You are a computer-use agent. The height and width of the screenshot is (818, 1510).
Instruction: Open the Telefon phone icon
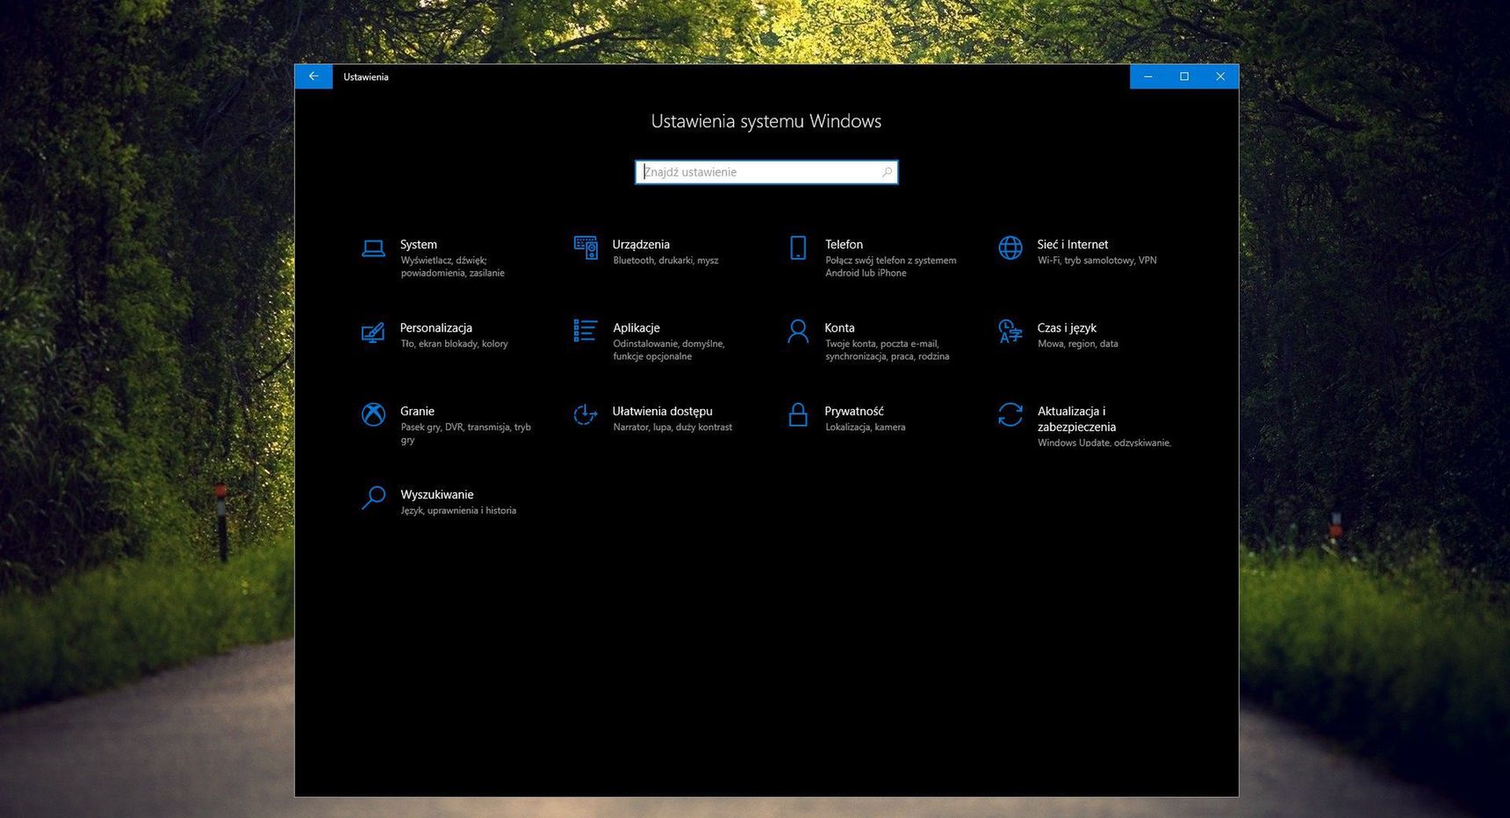point(798,248)
